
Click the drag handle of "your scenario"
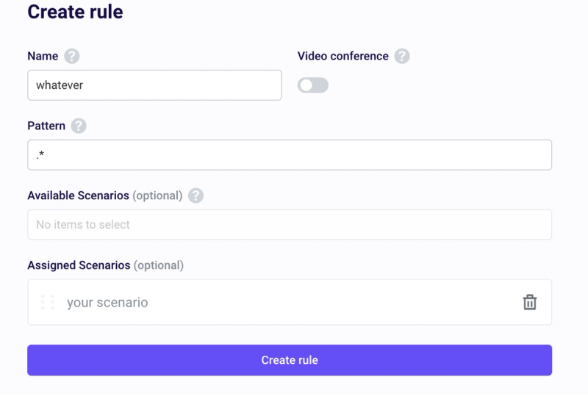point(48,302)
